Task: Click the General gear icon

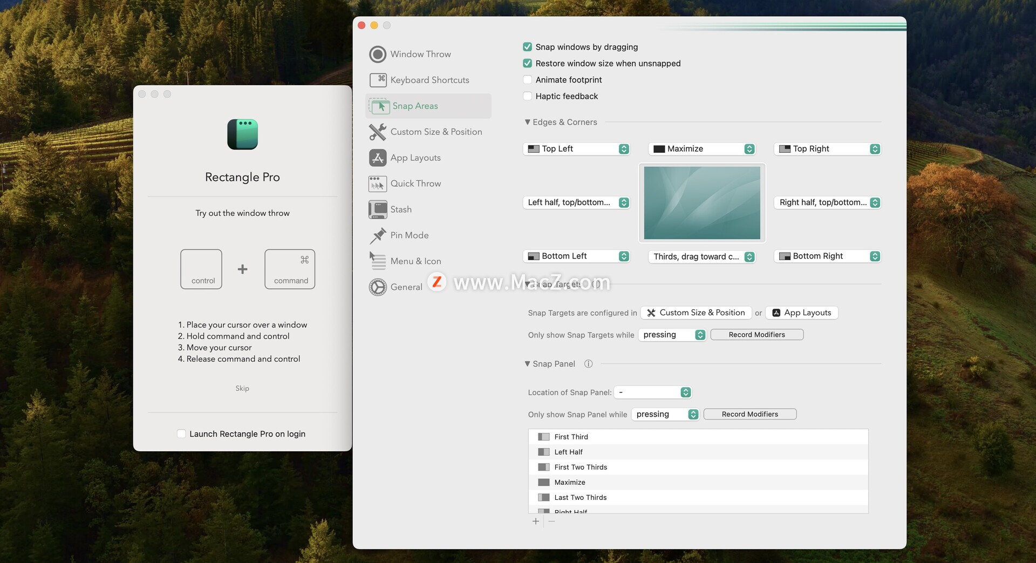Action: [x=378, y=287]
